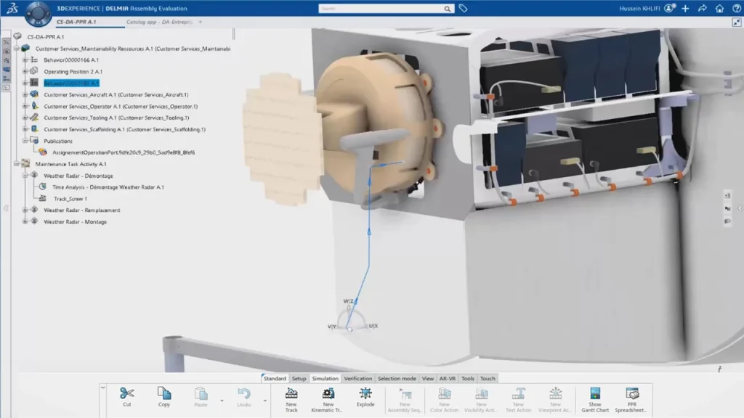The image size is (744, 418).
Task: Switch to the View tab
Action: [427, 378]
